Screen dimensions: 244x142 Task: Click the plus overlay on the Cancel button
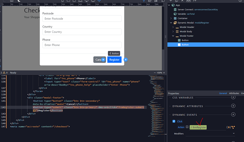(x=103, y=60)
